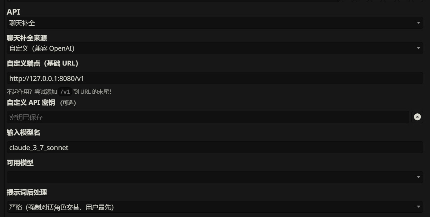Click the (可选) optional note
This screenshot has height=217, width=430.
[x=68, y=103]
